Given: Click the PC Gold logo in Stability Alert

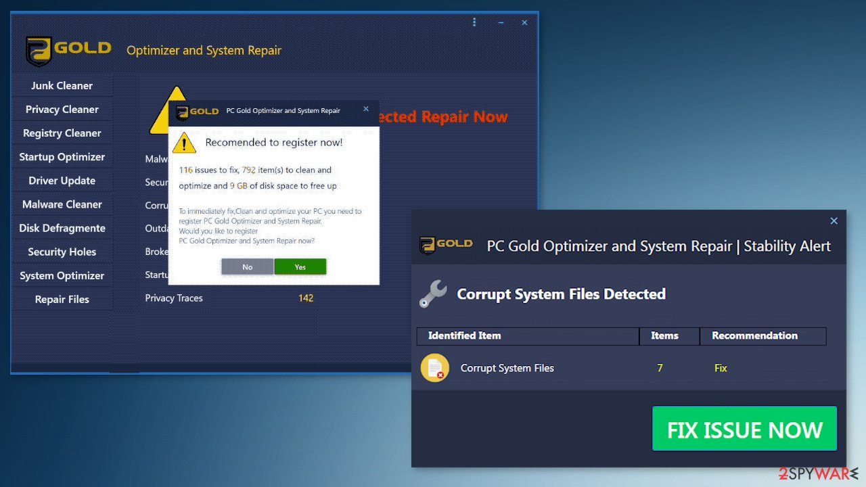Looking at the screenshot, I should click(x=446, y=245).
